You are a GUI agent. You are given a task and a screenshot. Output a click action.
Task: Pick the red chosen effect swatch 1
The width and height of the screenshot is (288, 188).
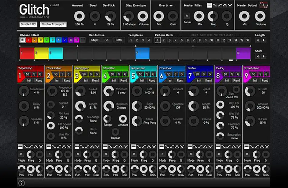pyautogui.click(x=28, y=40)
